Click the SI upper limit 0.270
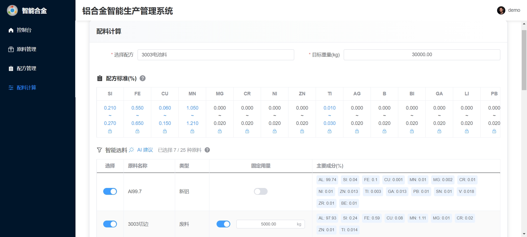This screenshot has height=237, width=527. tap(110, 123)
